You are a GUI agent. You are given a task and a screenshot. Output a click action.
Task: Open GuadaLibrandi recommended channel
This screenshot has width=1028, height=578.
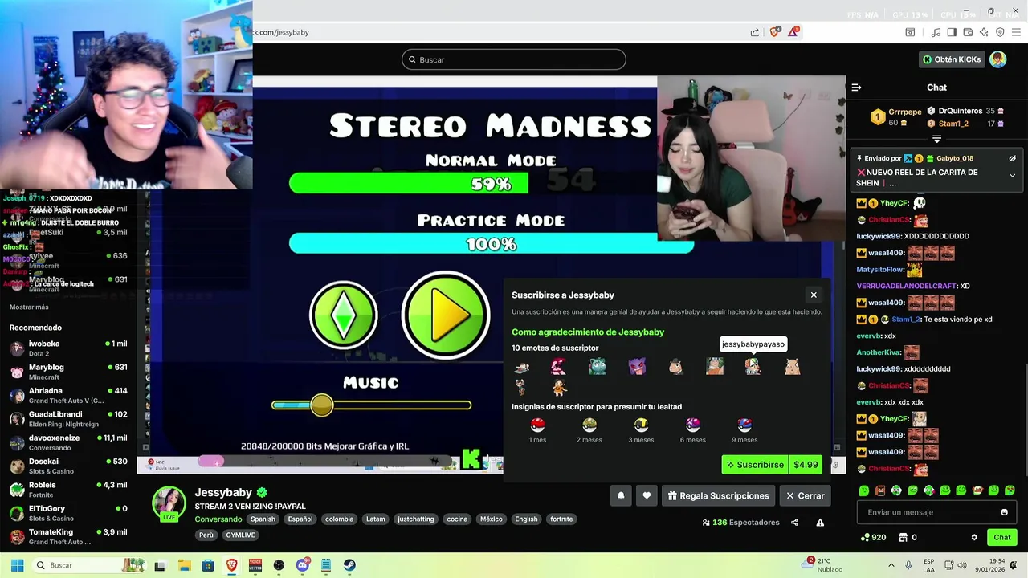(68, 419)
